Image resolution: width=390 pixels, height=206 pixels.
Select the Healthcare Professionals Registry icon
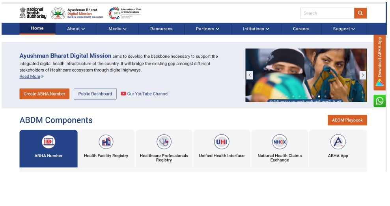[x=164, y=142]
